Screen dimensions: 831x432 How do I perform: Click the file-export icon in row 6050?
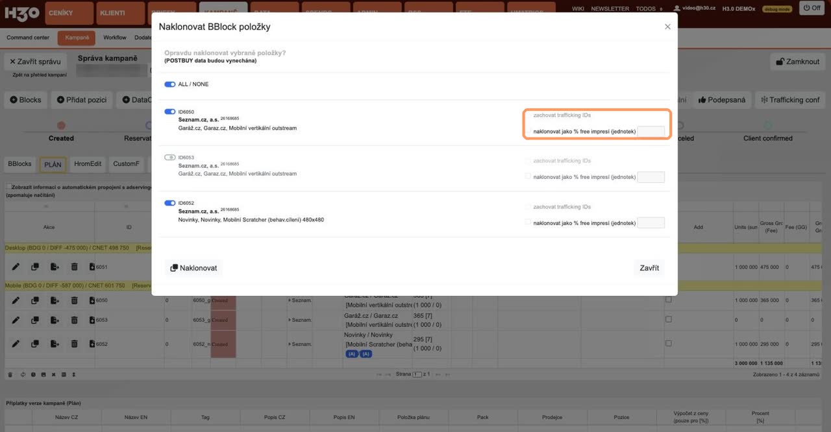[x=55, y=300]
